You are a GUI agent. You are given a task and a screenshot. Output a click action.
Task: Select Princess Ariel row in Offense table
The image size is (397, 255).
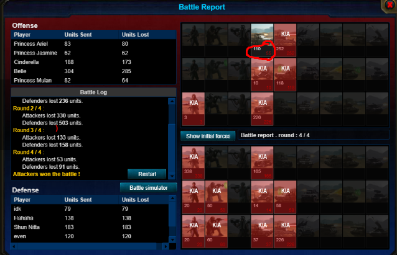pyautogui.click(x=94, y=43)
